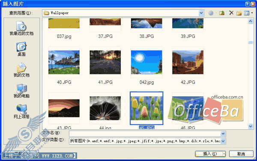Image resolution: width=257 pixels, height=161 pixels.
Task: Open the Views menu icon
Action: click(246, 13)
